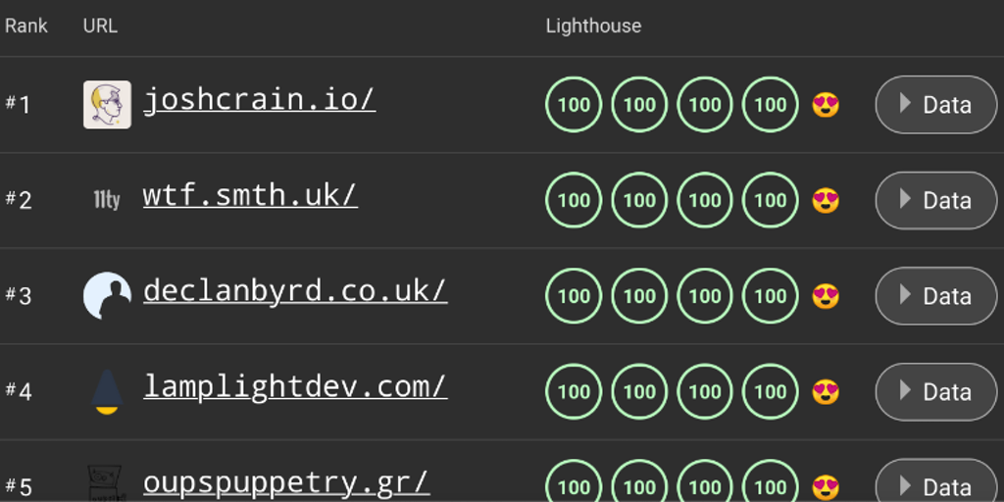Expand Data details for joshcrain.io
1004x502 pixels.
click(935, 105)
